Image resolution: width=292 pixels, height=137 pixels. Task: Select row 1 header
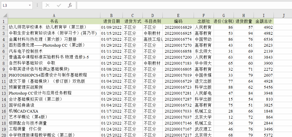point(4,21)
